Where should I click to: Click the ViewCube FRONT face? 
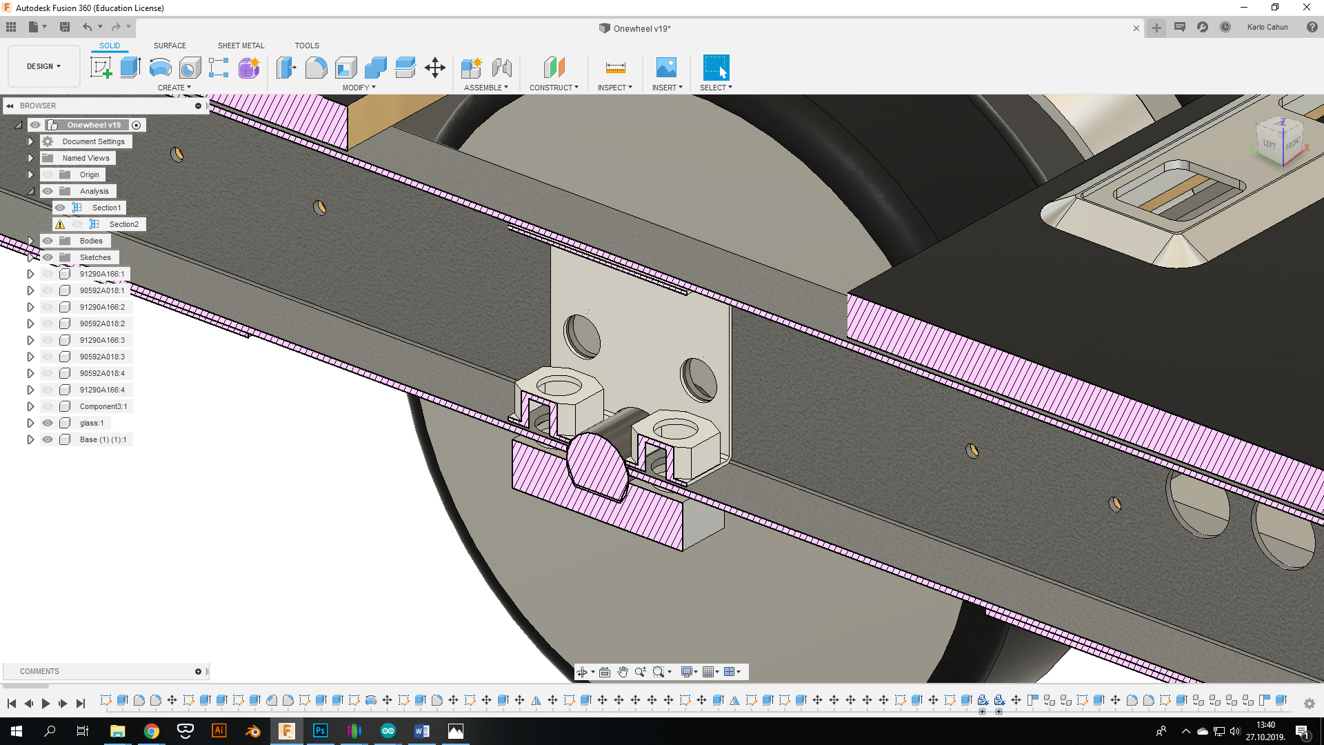1292,144
